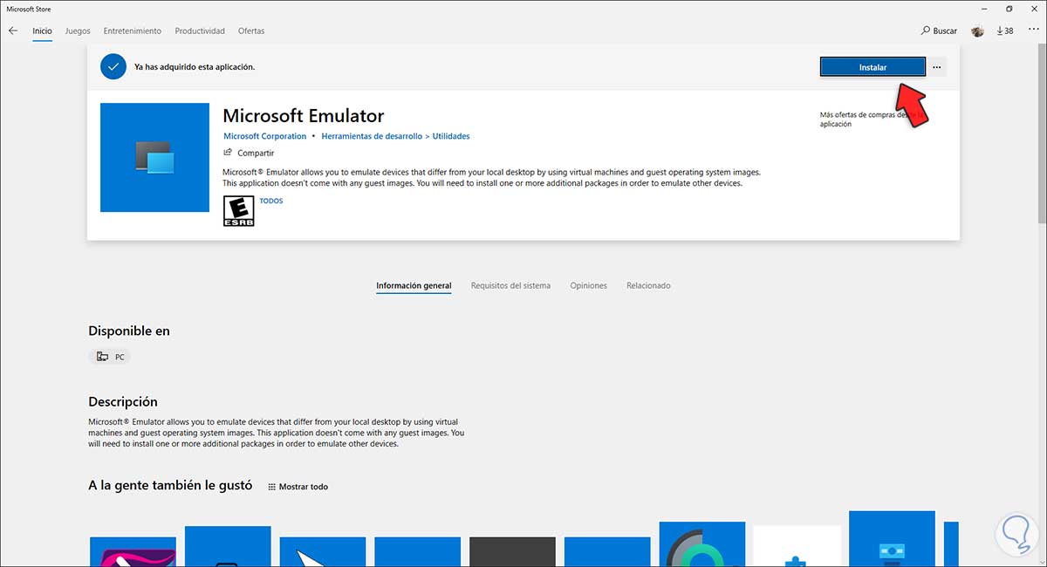Click the first related app tile
The width and height of the screenshot is (1047, 567).
(133, 551)
